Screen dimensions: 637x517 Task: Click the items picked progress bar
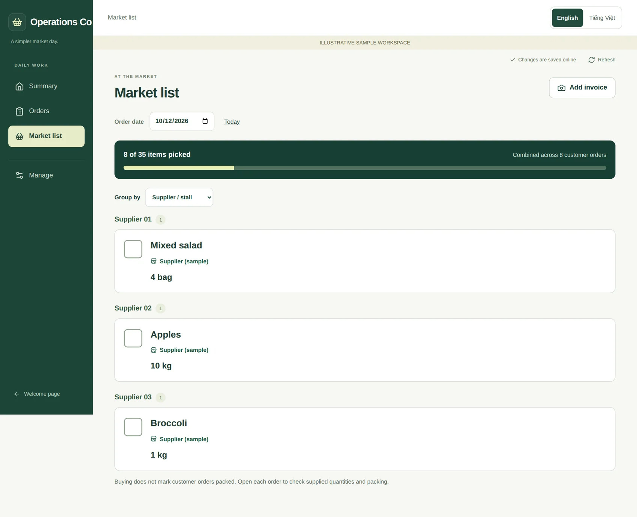pos(365,168)
